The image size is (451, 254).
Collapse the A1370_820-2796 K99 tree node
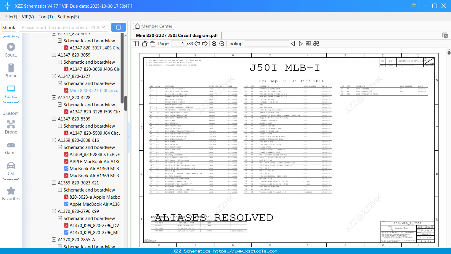click(x=54, y=211)
